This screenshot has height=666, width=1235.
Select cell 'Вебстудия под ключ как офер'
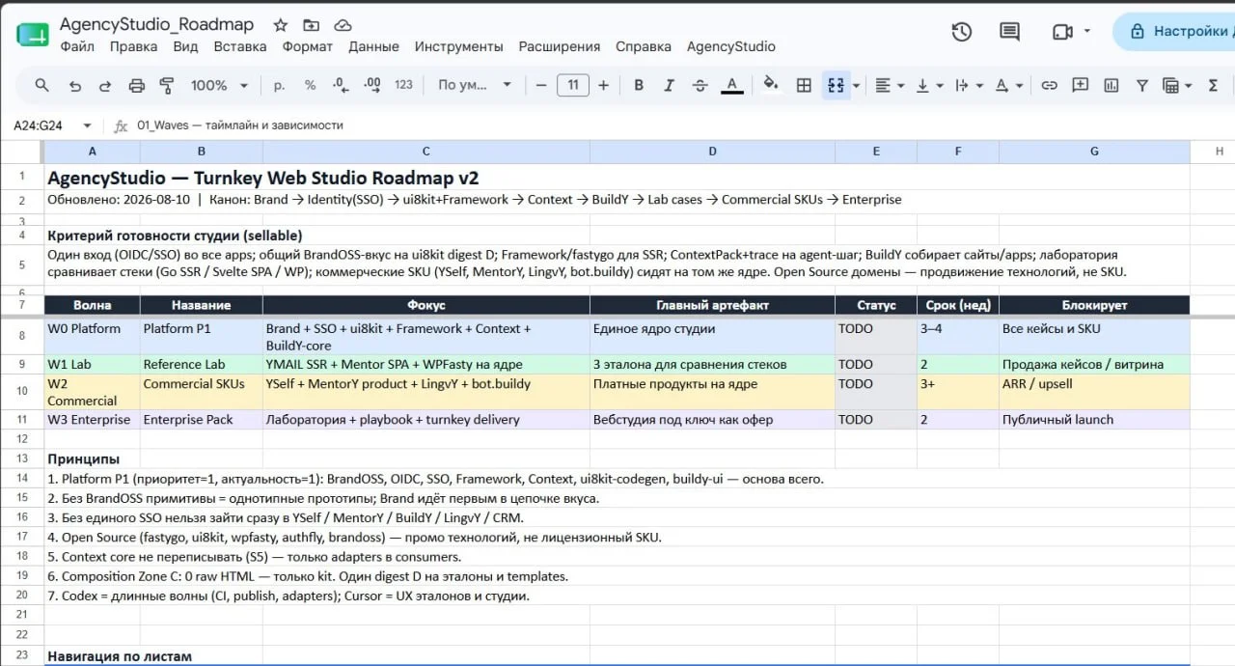[x=712, y=420]
